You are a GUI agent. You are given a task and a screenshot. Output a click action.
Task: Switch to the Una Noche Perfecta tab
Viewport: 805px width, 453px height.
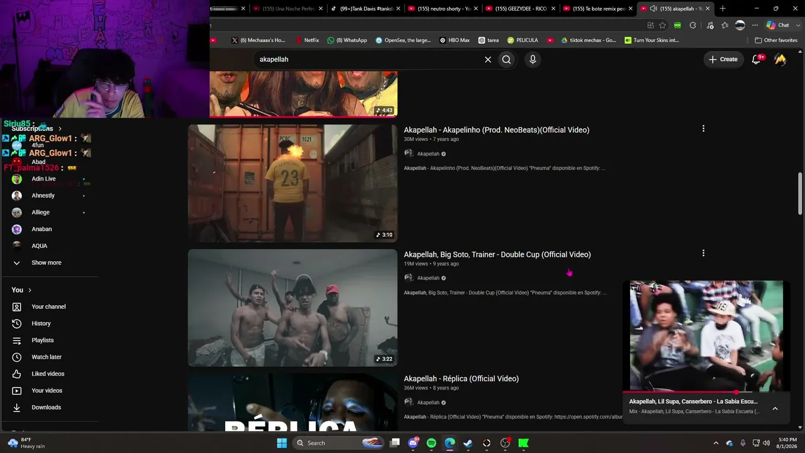click(287, 9)
